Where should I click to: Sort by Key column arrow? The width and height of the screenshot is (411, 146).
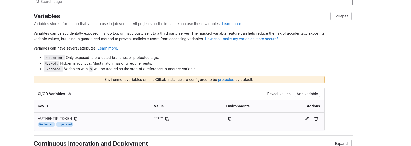coord(47,106)
